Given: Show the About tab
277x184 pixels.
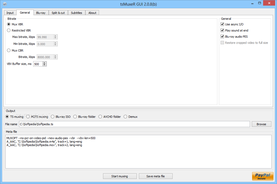Looking at the screenshot, I should 92,13.
